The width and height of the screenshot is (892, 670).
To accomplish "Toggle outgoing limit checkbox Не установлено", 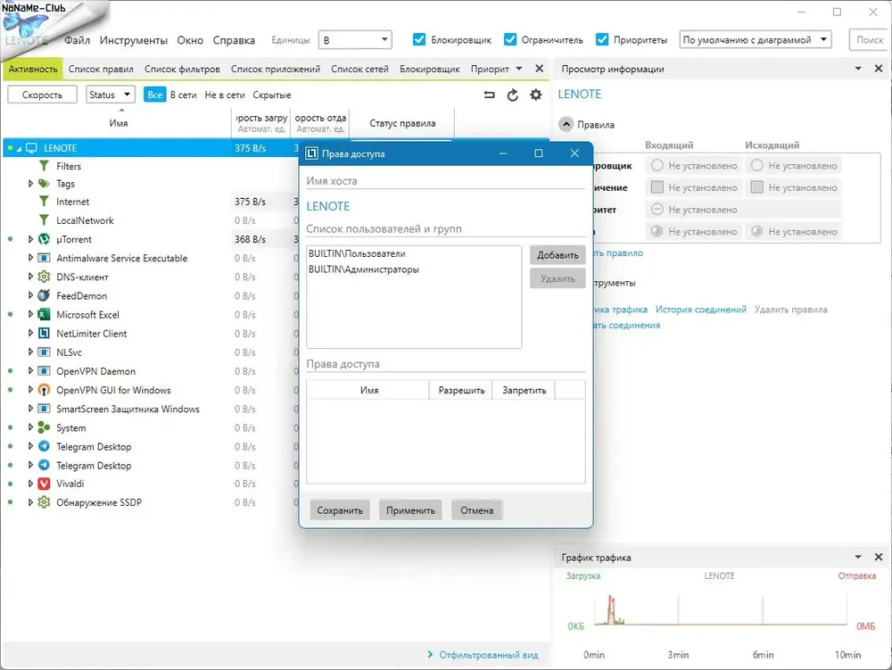I will point(756,187).
